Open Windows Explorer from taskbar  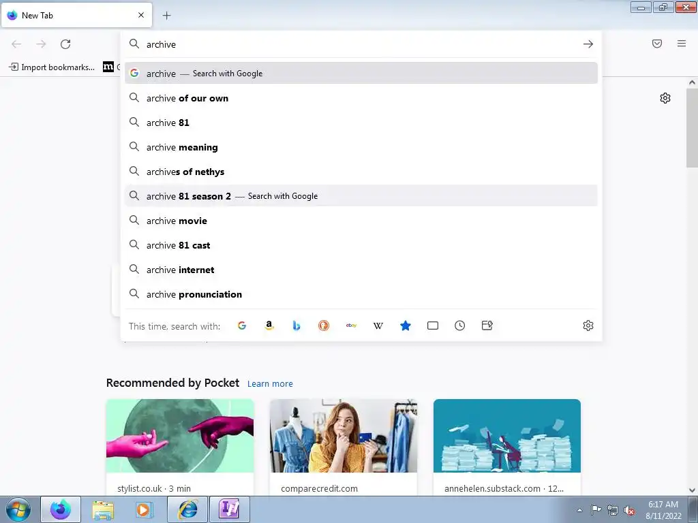click(x=103, y=509)
